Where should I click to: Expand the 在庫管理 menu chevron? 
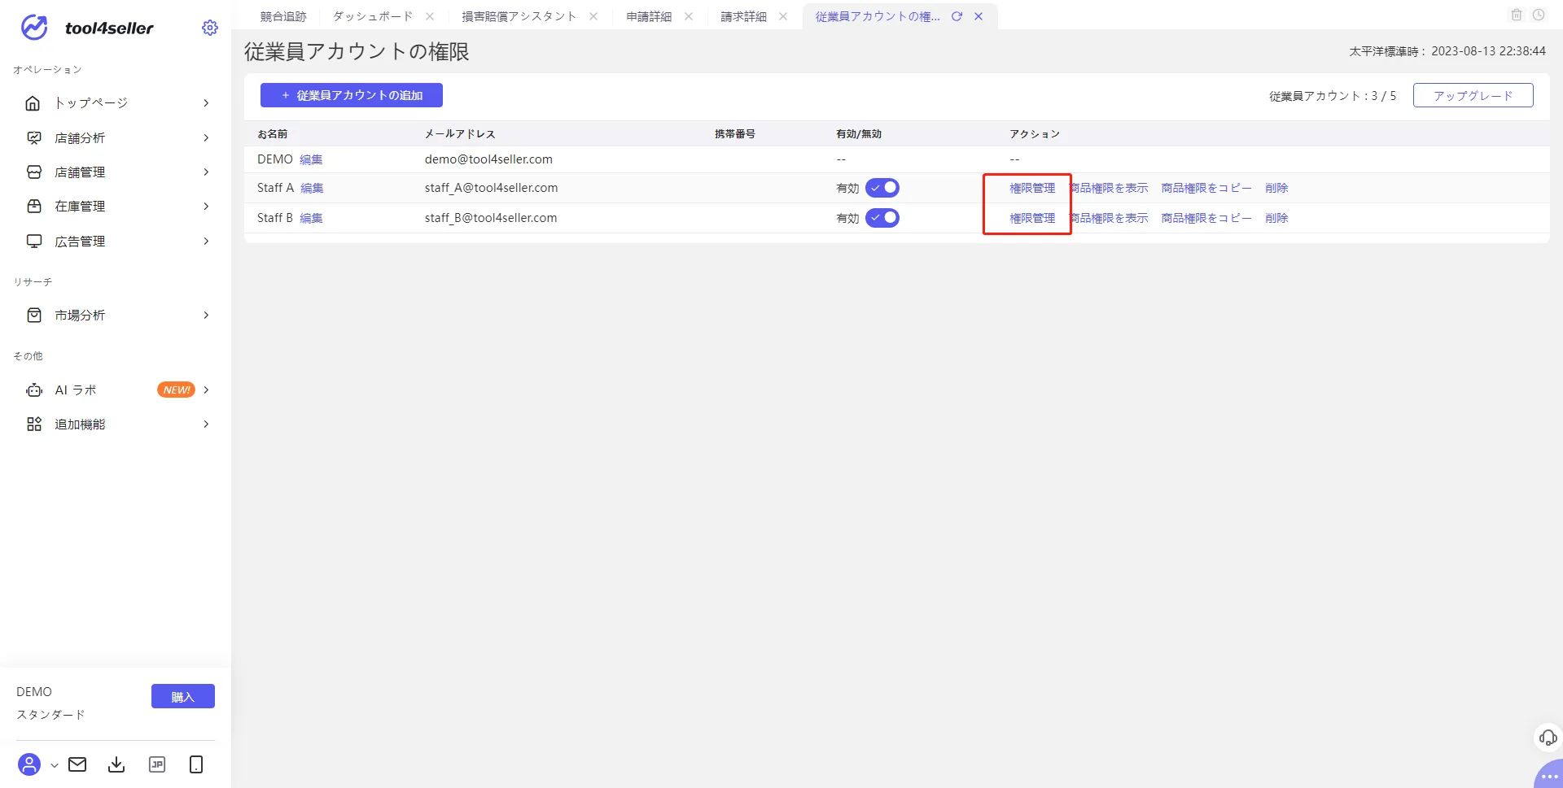click(206, 207)
